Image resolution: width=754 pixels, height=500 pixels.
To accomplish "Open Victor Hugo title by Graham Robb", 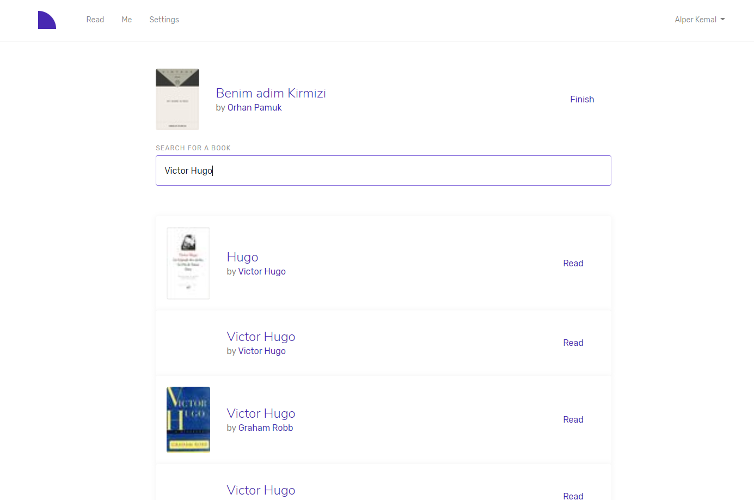I will [x=261, y=413].
